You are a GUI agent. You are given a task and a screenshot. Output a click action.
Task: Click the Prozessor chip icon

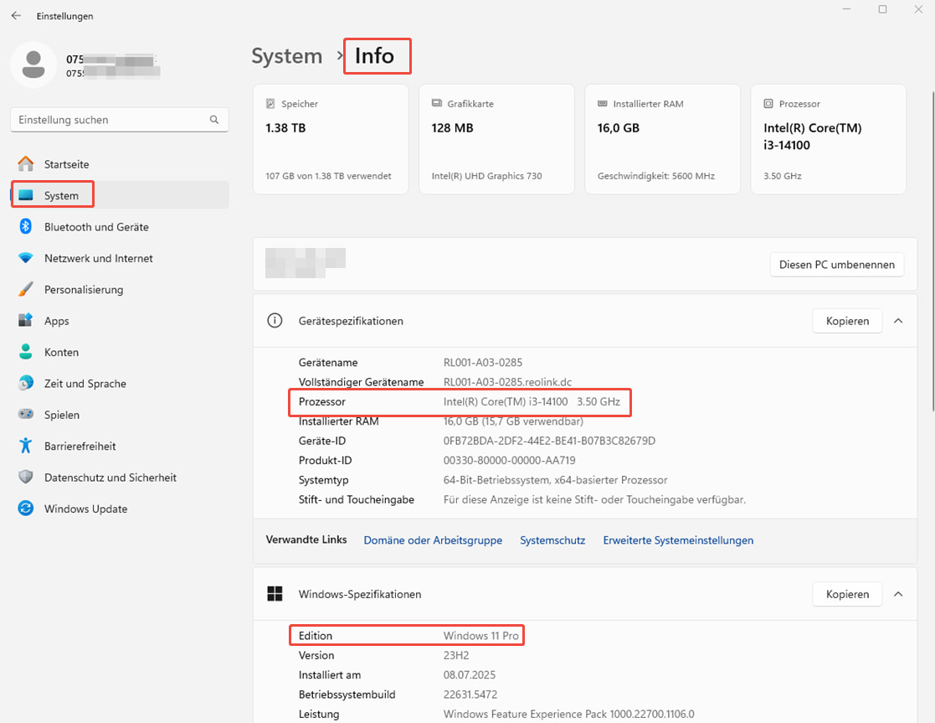[768, 103]
